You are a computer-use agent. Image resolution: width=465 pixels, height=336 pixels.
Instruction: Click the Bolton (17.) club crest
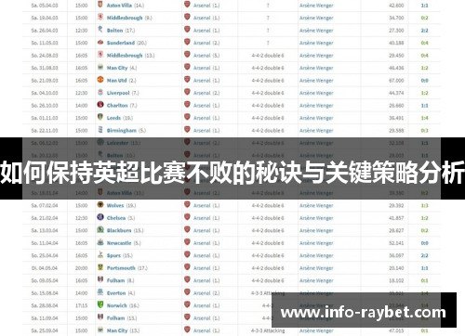pyautogui.click(x=100, y=30)
